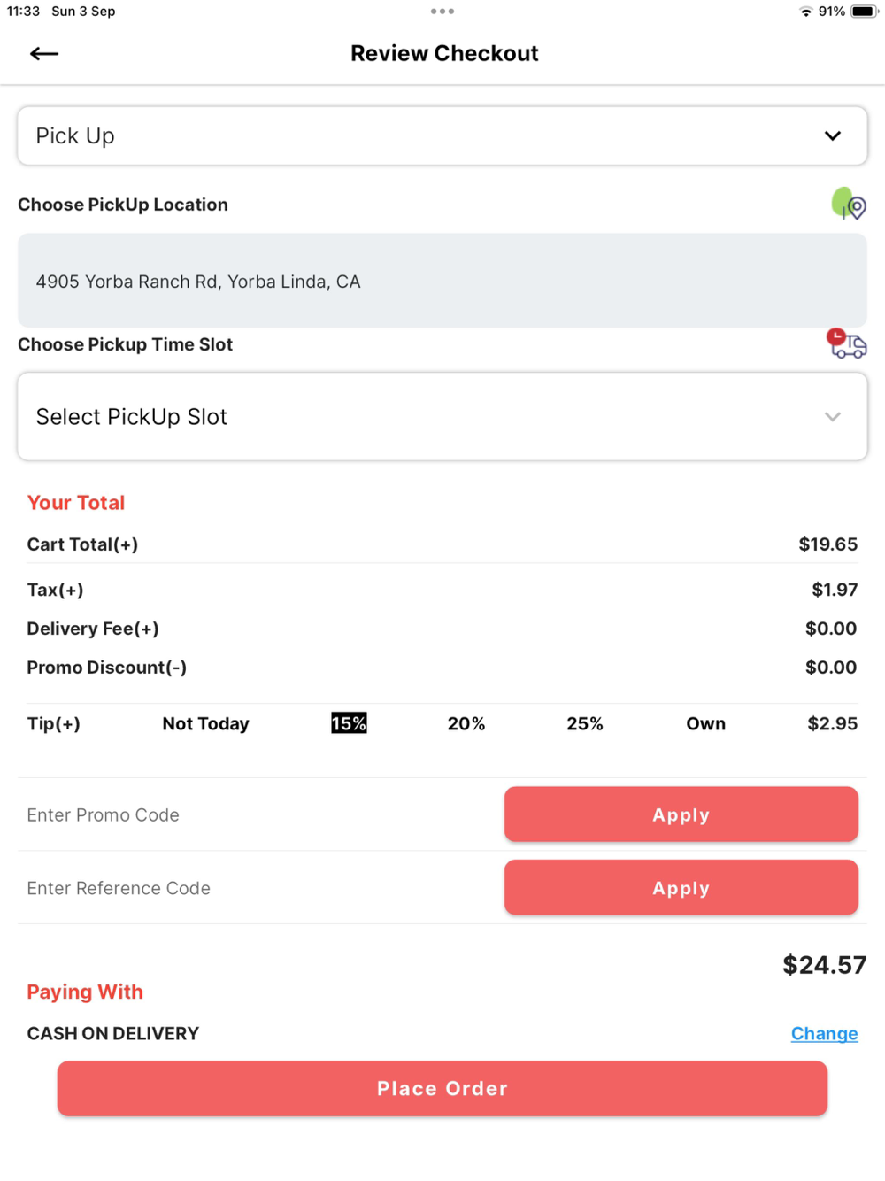Open the Pick Up order type dropdown
This screenshot has width=885, height=1181.
point(442,136)
